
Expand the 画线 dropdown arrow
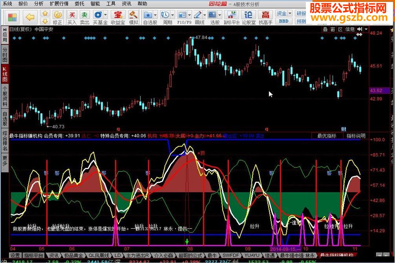tap(204, 15)
